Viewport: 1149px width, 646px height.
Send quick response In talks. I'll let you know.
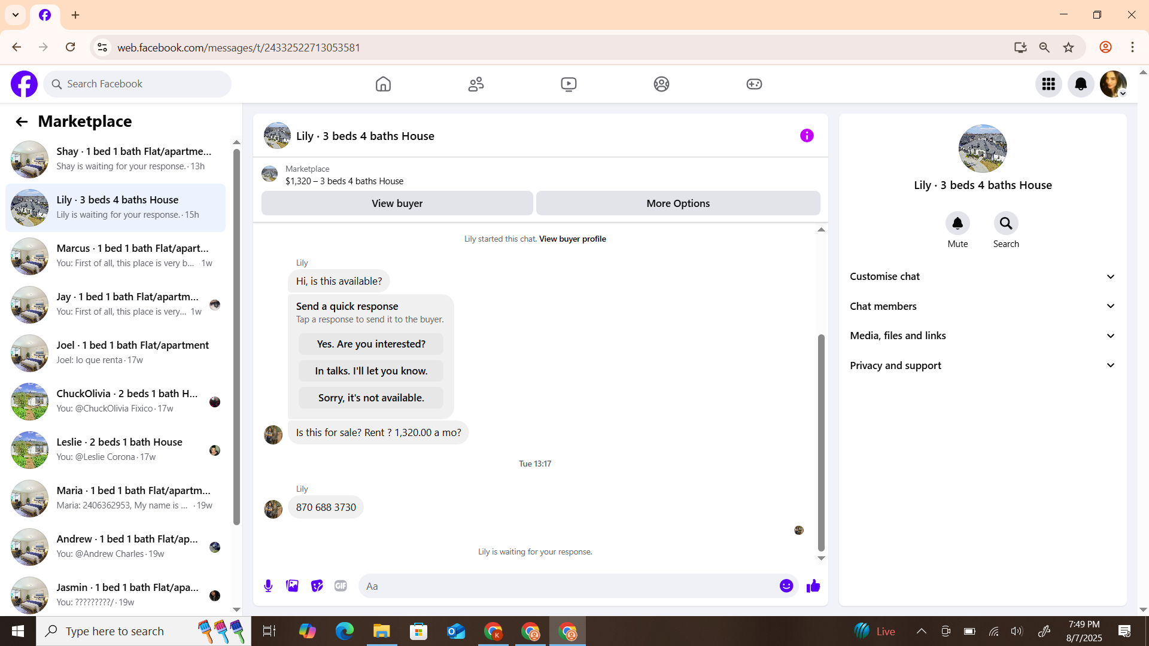[371, 371]
